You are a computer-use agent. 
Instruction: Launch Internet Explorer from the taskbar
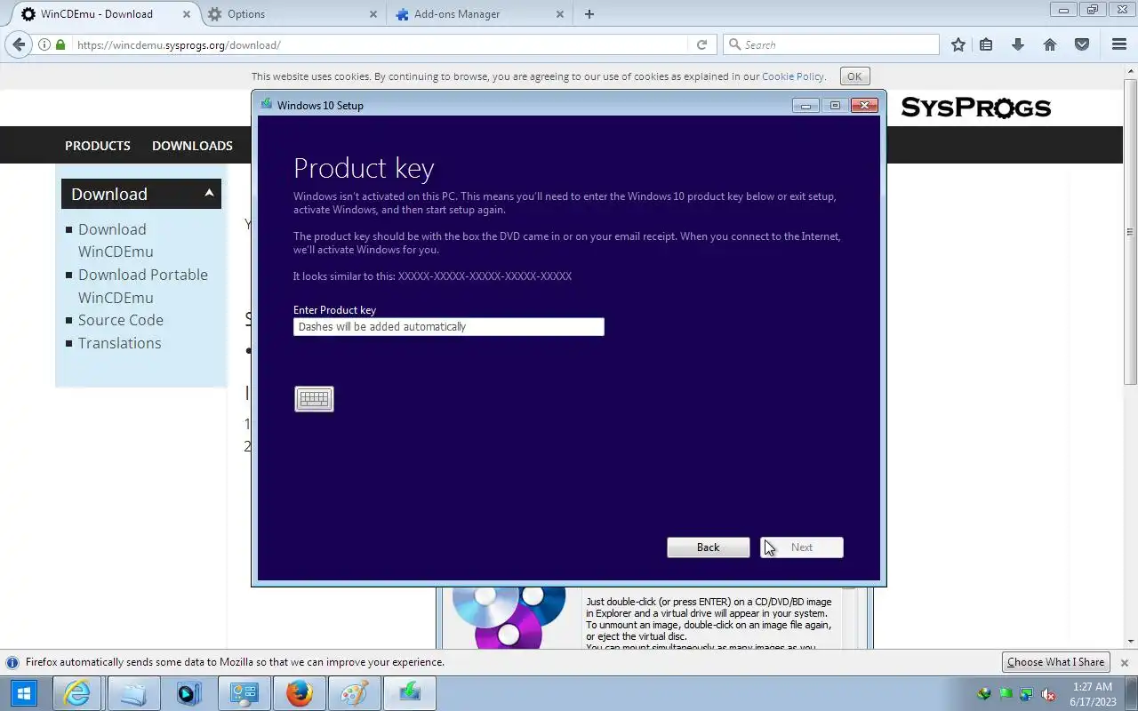(x=78, y=693)
